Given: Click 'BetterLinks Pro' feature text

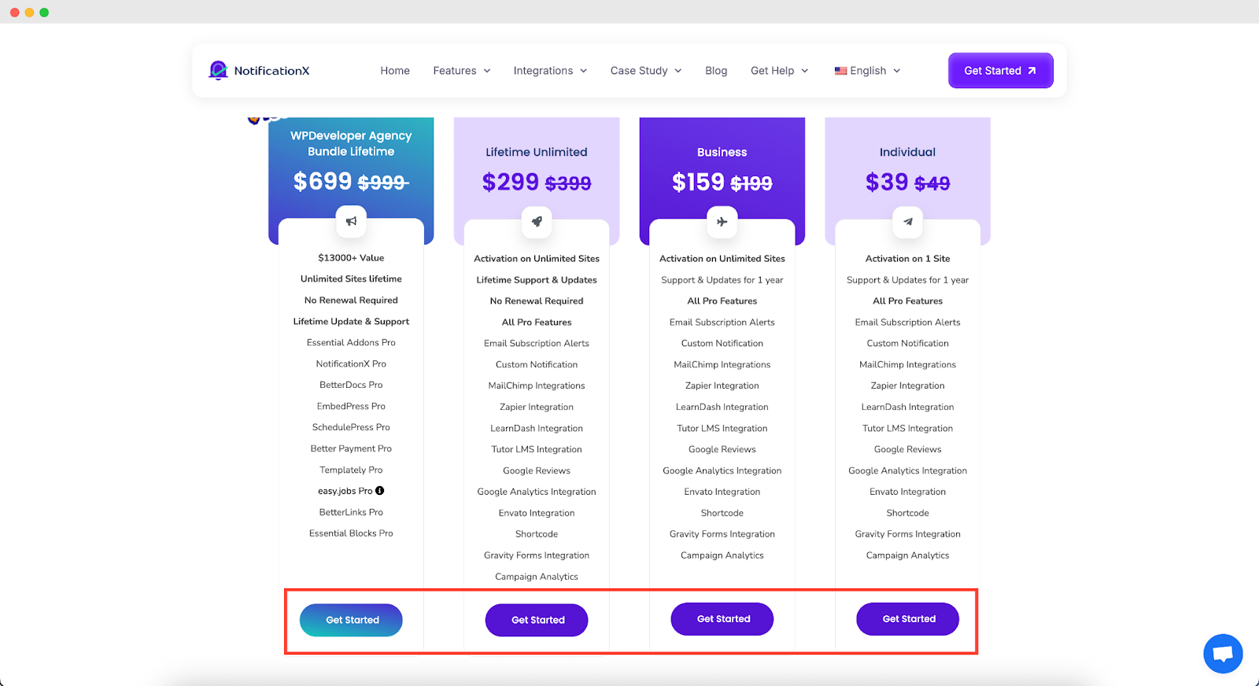Looking at the screenshot, I should [351, 513].
